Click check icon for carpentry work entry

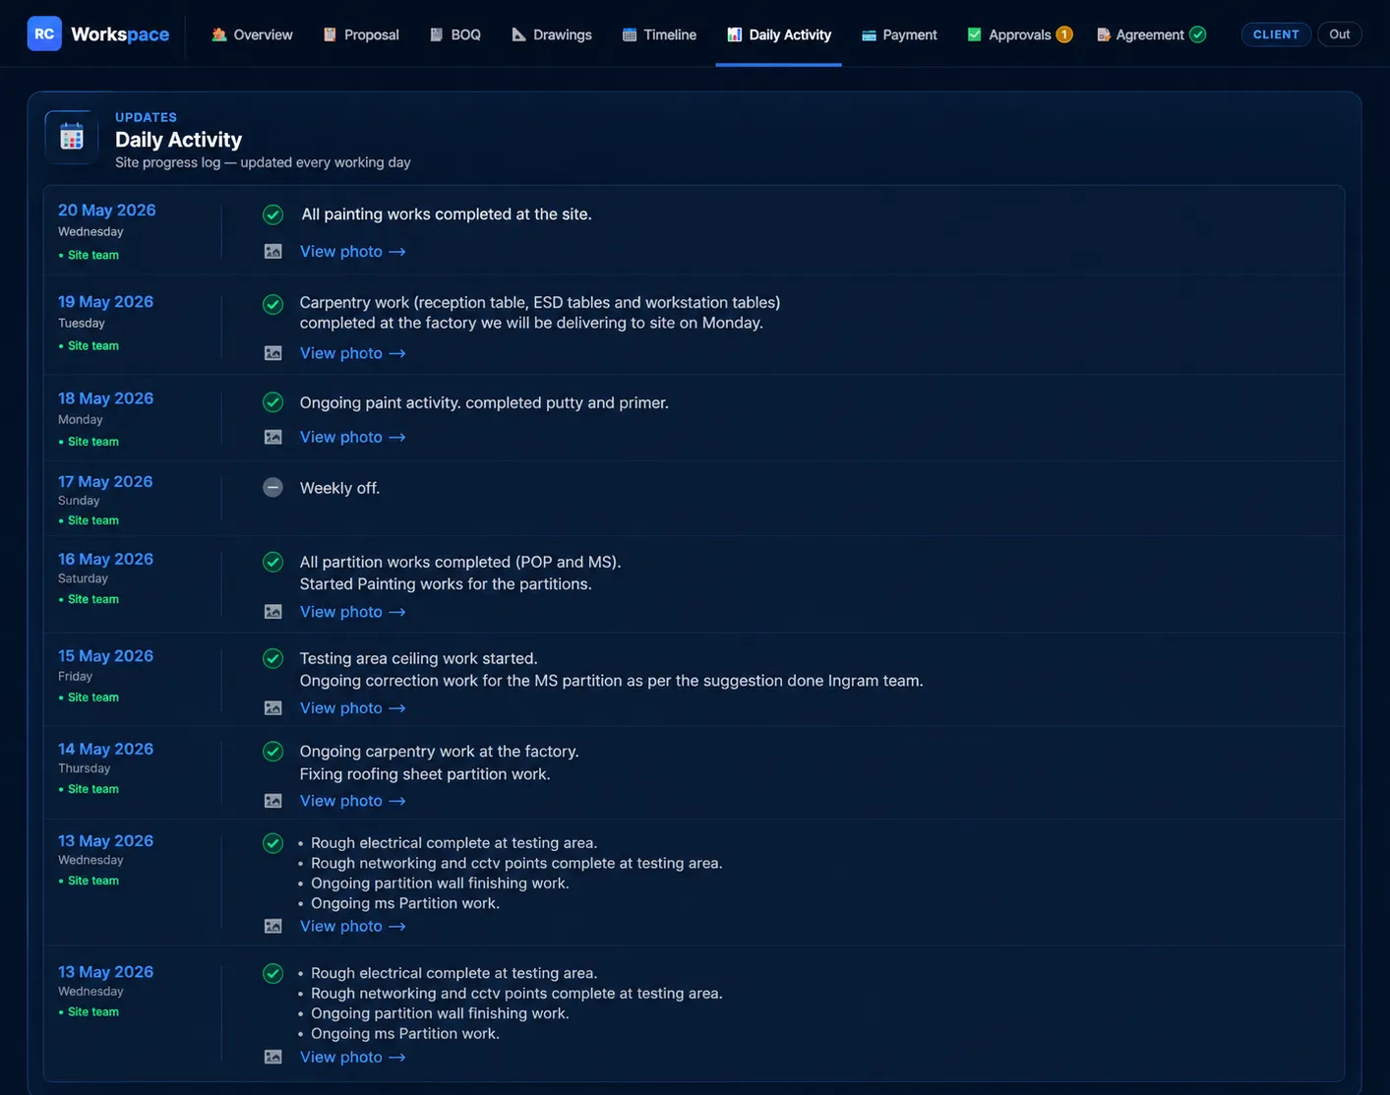273,304
